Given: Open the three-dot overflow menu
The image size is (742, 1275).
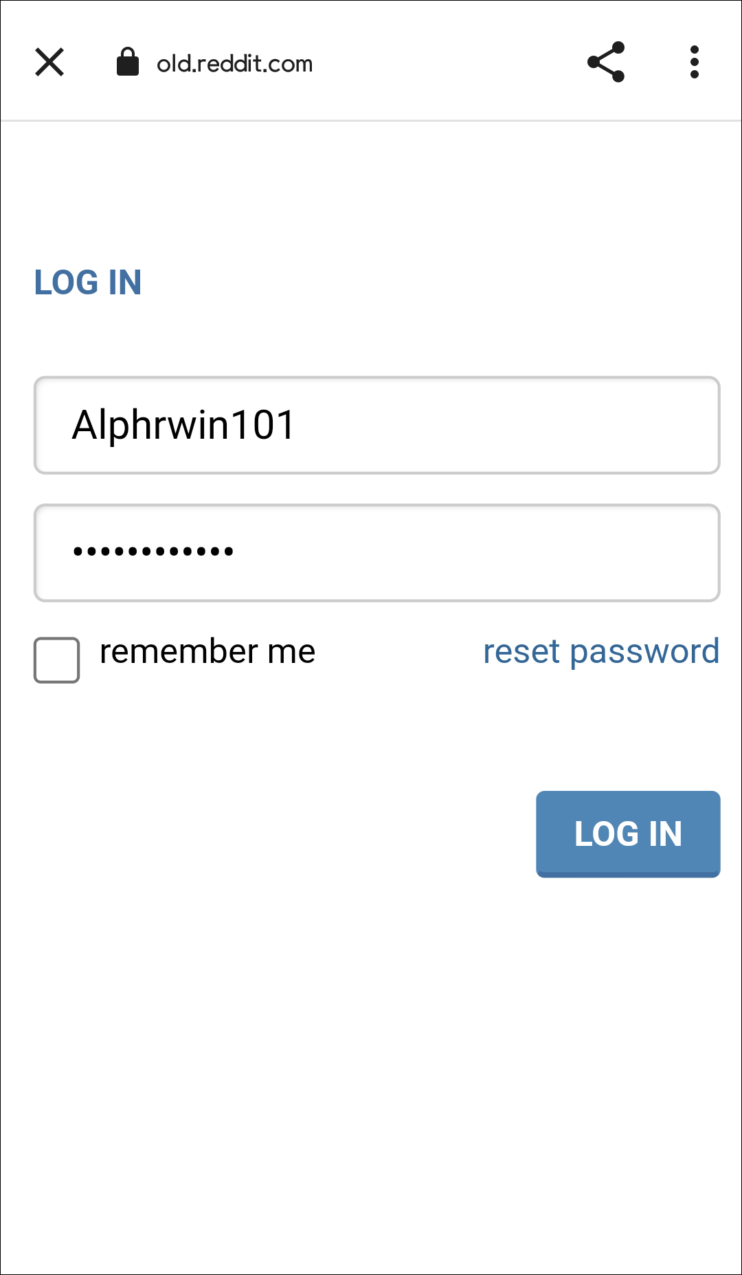Looking at the screenshot, I should [x=695, y=63].
